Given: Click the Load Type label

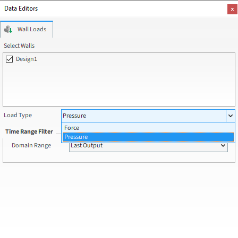Looking at the screenshot, I should pyautogui.click(x=18, y=115).
